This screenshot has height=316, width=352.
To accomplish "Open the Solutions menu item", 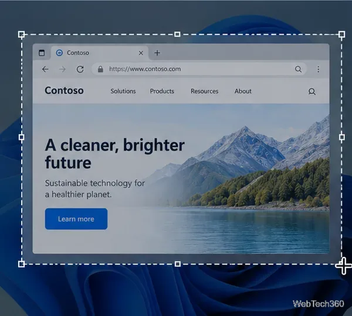I will coord(123,91).
